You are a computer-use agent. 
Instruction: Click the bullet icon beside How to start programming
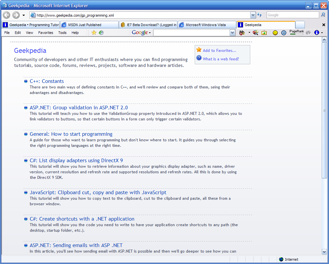pos(26,134)
